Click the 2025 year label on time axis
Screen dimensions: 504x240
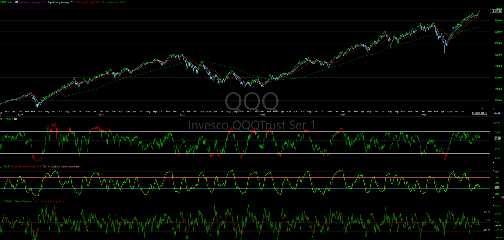[x=423, y=114]
